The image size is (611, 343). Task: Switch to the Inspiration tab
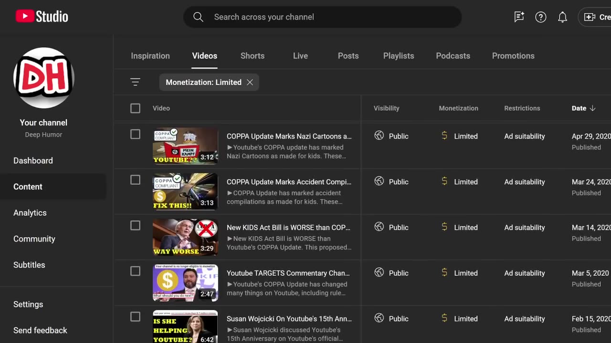150,56
